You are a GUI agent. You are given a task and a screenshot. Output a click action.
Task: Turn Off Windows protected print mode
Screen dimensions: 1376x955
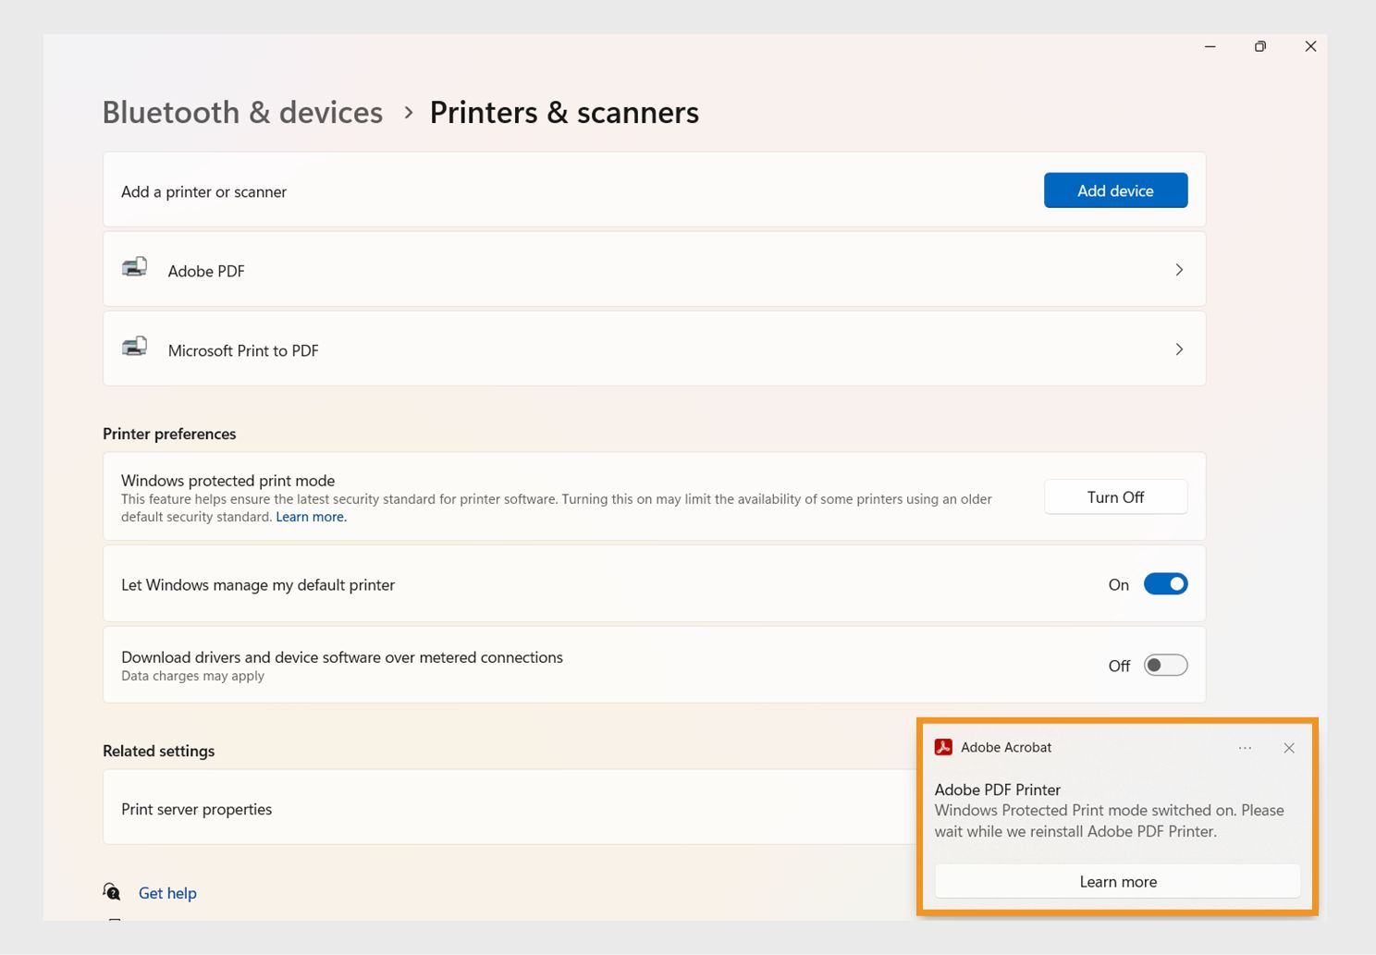(1115, 496)
